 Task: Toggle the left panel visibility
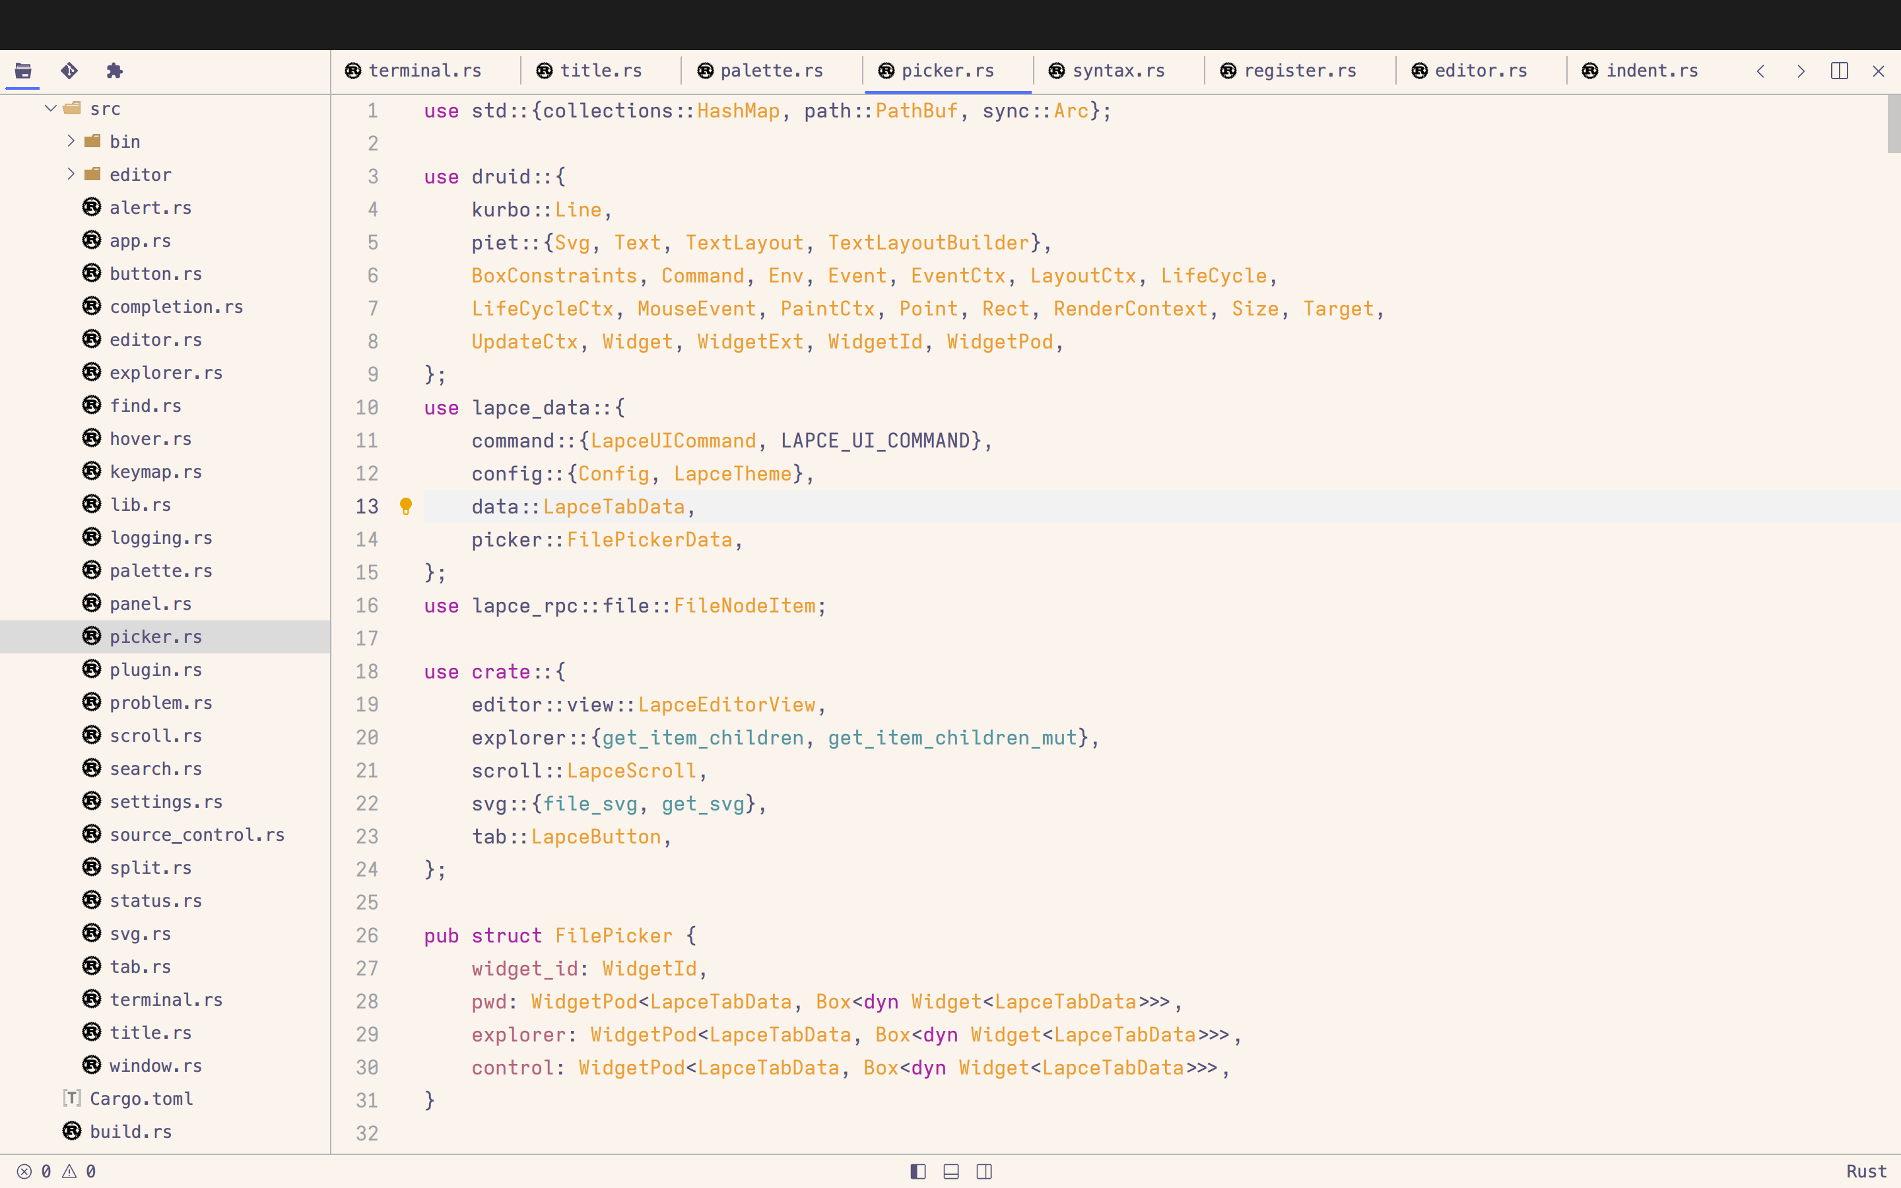(x=917, y=1171)
